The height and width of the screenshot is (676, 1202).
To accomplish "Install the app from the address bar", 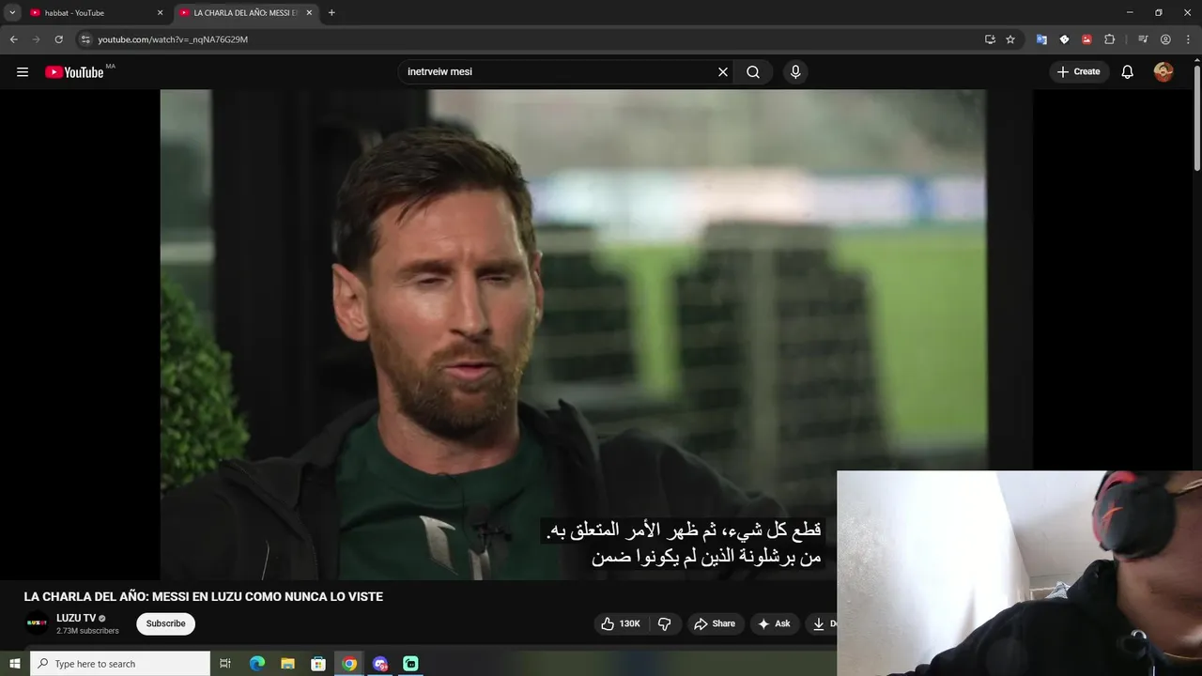I will click(990, 39).
